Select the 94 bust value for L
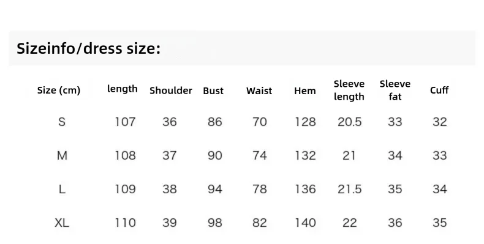 tap(215, 189)
